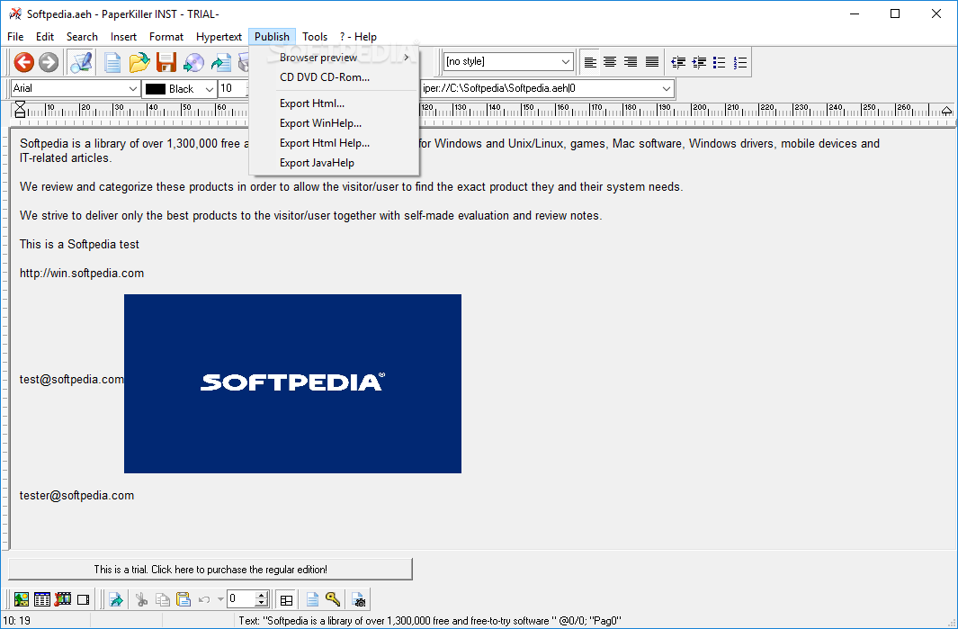Viewport: 958px width, 629px height.
Task: Undo the last action
Action: [x=204, y=599]
